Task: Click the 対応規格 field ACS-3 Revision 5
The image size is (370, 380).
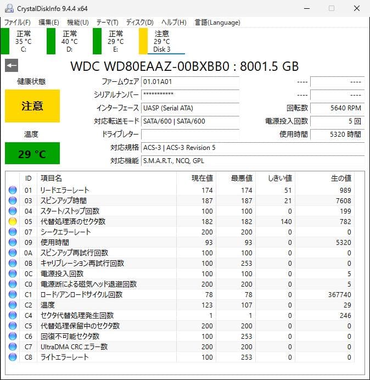Action: click(x=253, y=148)
